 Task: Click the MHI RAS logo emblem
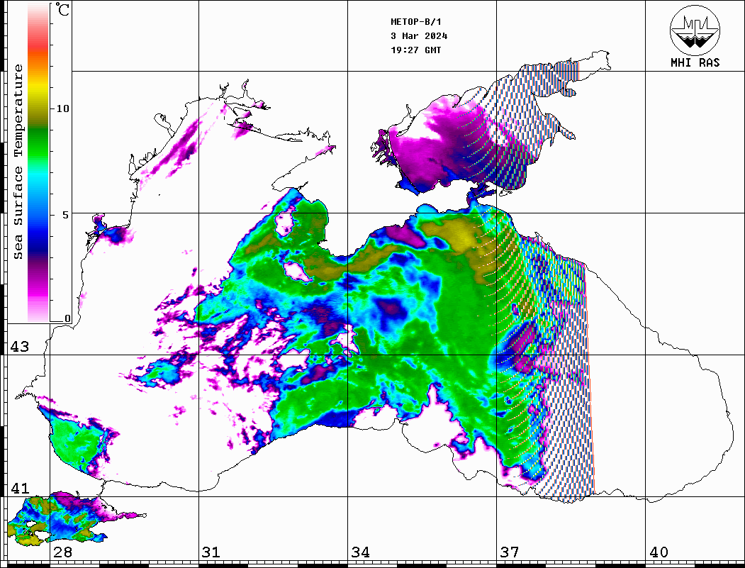[695, 30]
